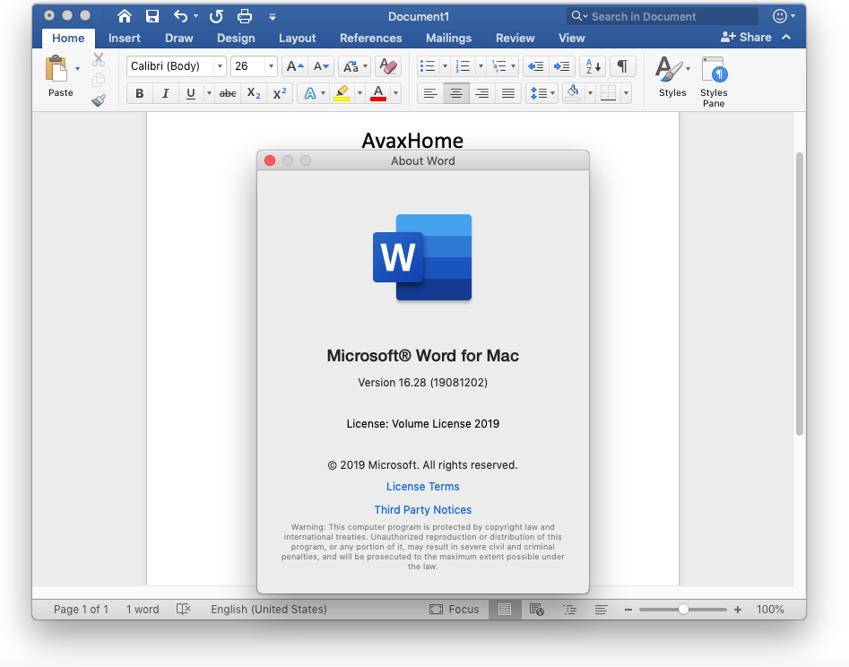The image size is (849, 667).
Task: Apply superscript formatting
Action: [x=280, y=93]
